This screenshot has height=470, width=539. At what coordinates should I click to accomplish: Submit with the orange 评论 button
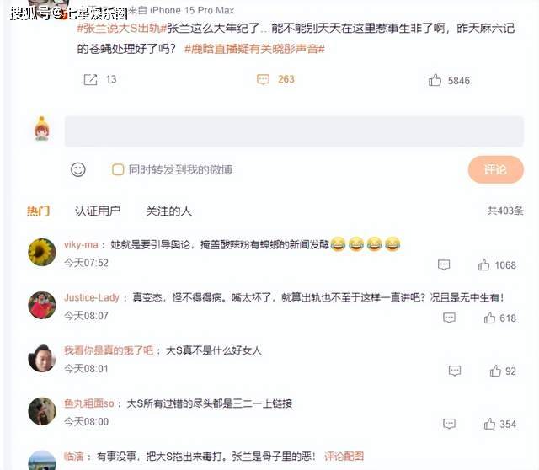(496, 169)
